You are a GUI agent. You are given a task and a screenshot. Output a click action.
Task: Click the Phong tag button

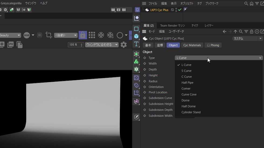(213, 45)
